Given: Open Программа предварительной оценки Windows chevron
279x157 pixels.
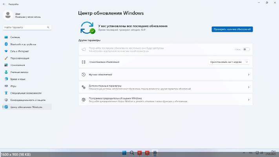Looking at the screenshot, I should 248,100.
